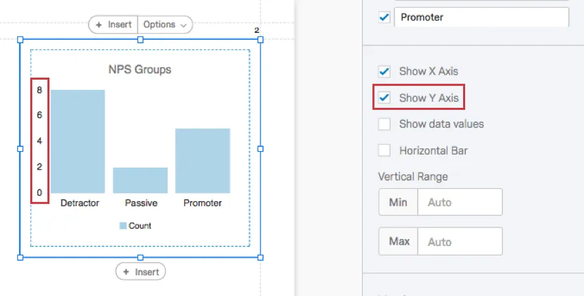Click the NPS Groups chart title
The height and width of the screenshot is (296, 584).
(140, 69)
